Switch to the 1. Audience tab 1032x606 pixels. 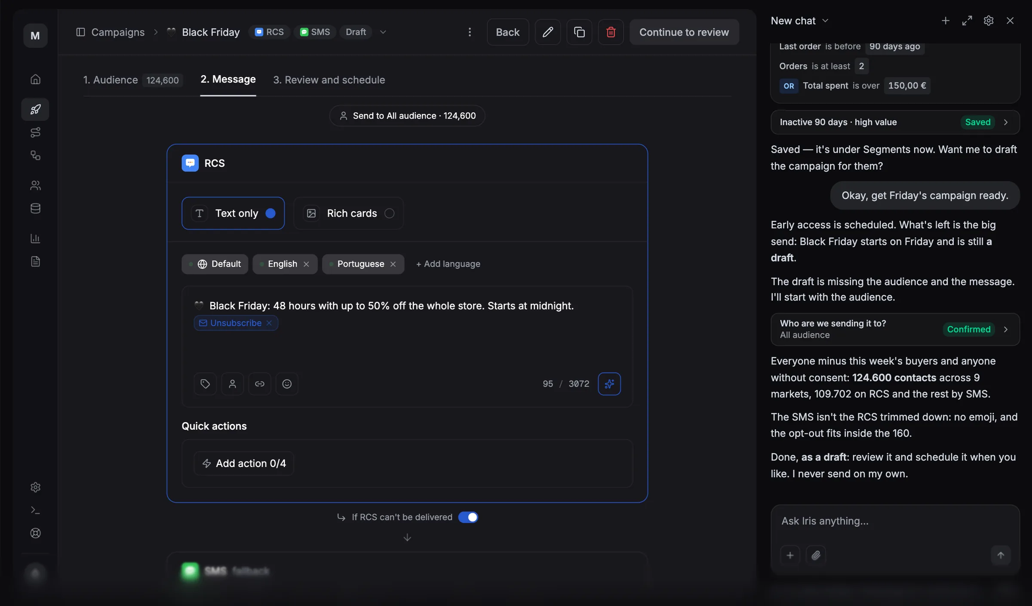(x=133, y=80)
